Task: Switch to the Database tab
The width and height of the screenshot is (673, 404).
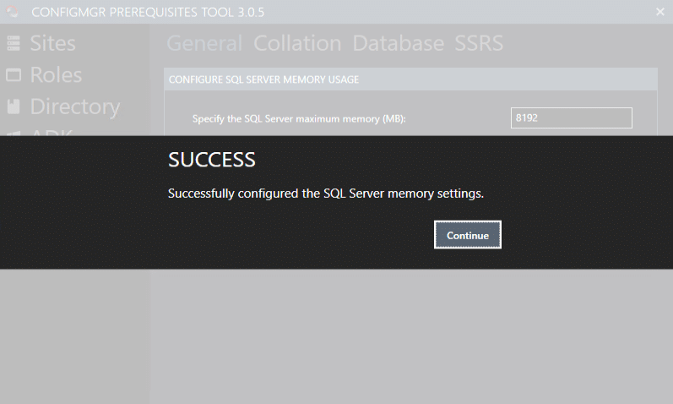Action: [398, 43]
